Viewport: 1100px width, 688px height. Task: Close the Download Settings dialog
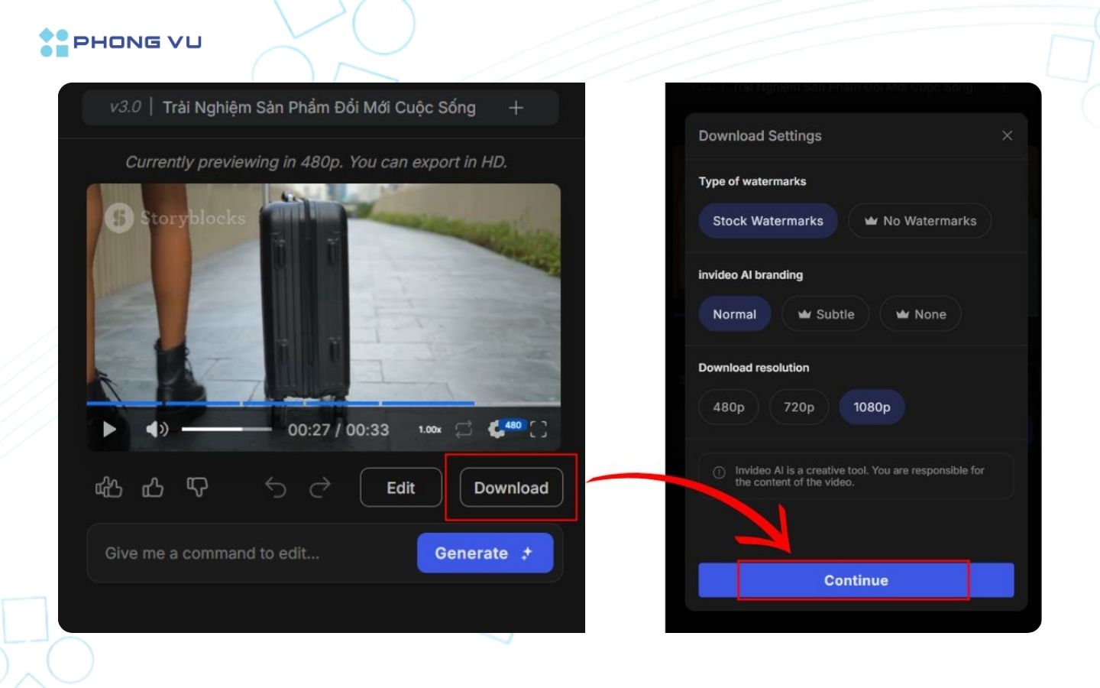click(1007, 135)
